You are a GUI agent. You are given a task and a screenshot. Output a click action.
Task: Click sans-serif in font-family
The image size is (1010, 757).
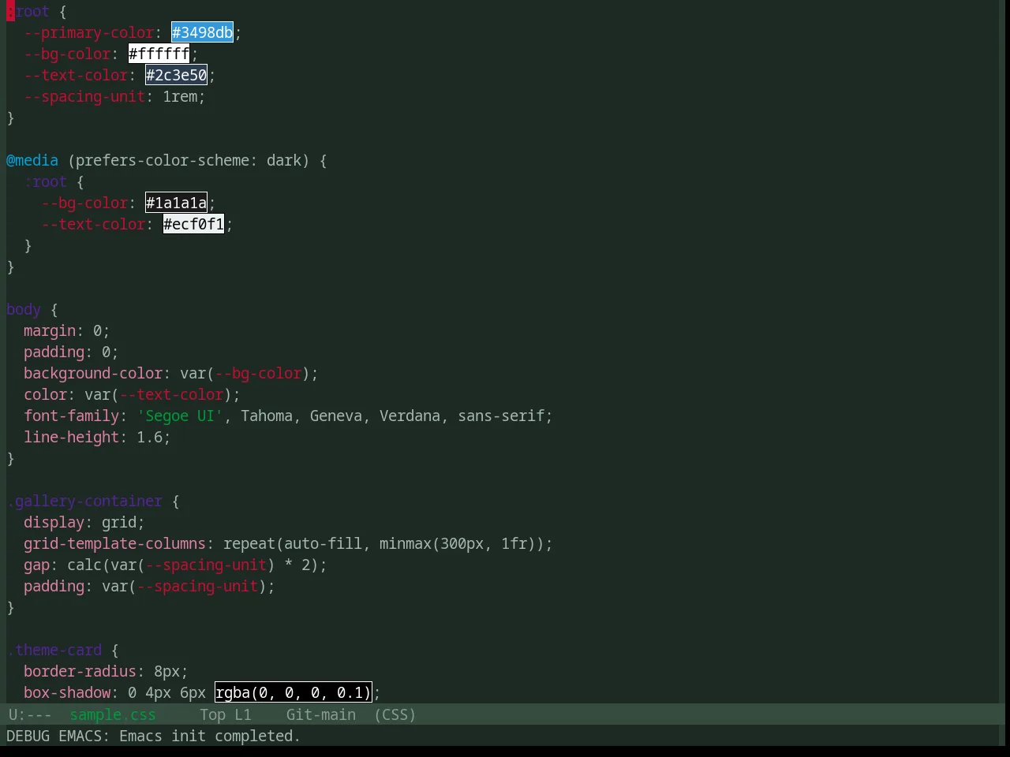point(501,416)
